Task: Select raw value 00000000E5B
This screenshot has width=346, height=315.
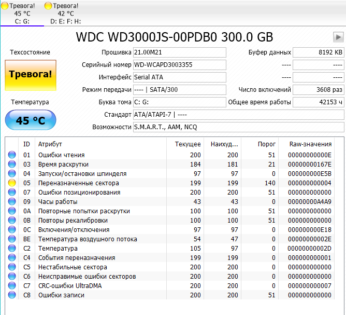Action: (x=310, y=174)
